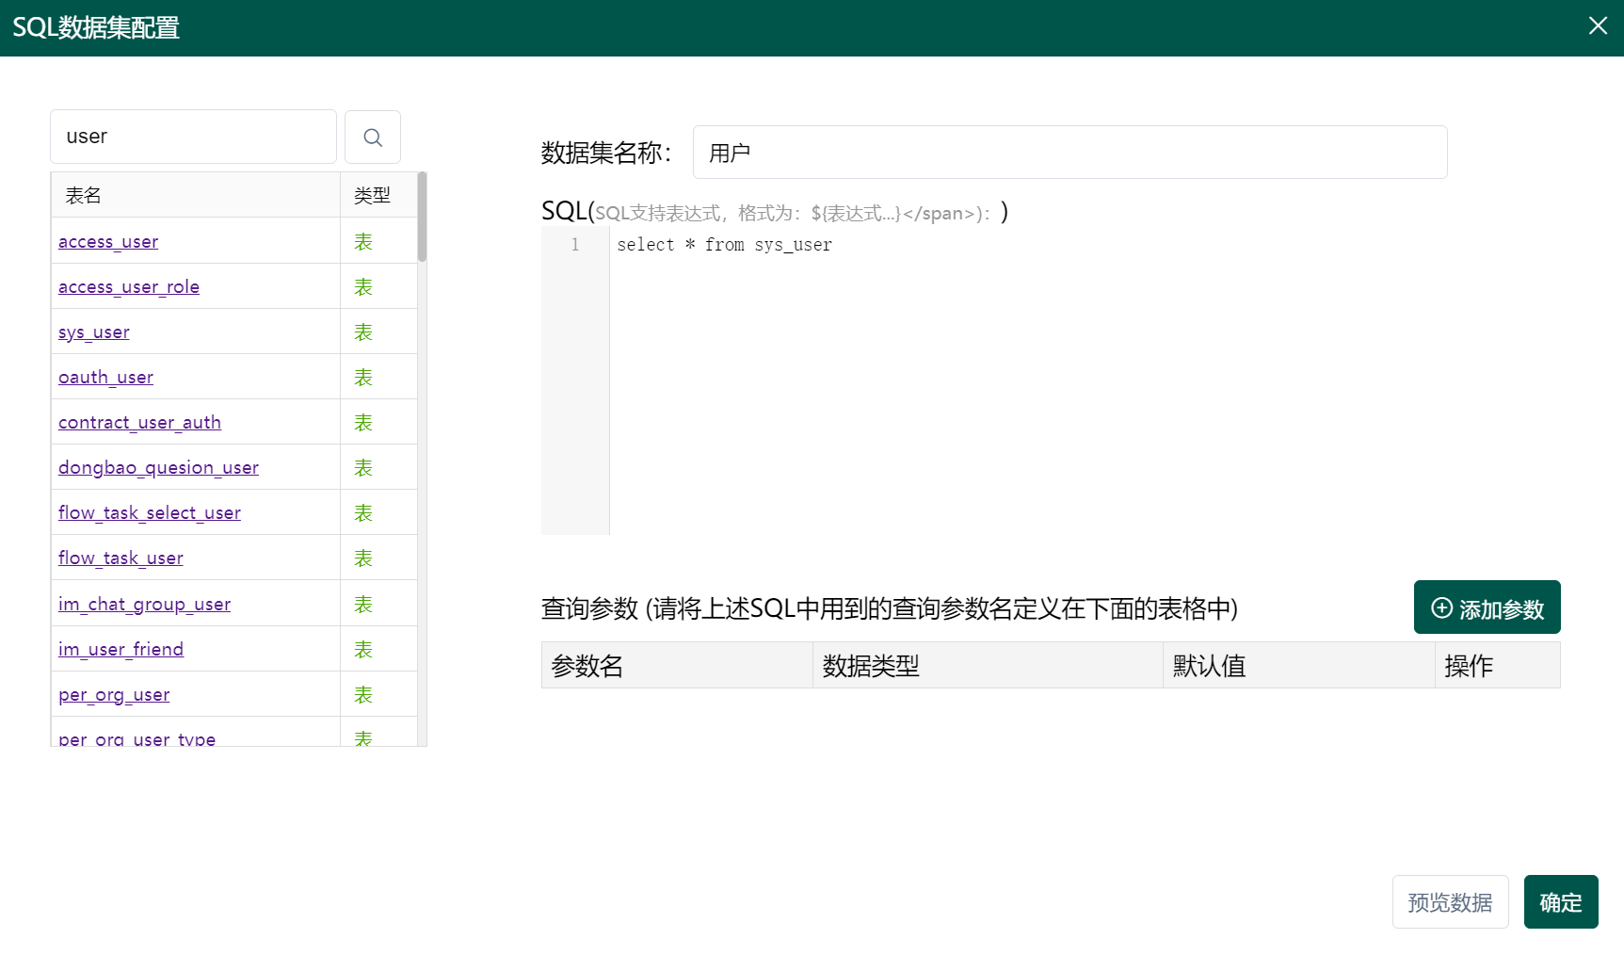Open the flow_task_user table link
The image size is (1624, 955).
click(120, 558)
